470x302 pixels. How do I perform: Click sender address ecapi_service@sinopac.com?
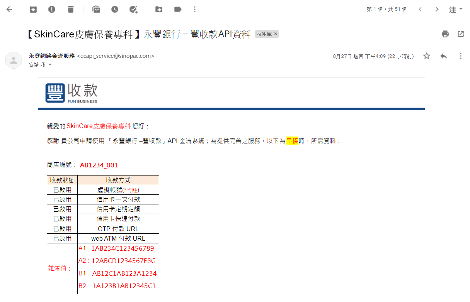point(116,56)
